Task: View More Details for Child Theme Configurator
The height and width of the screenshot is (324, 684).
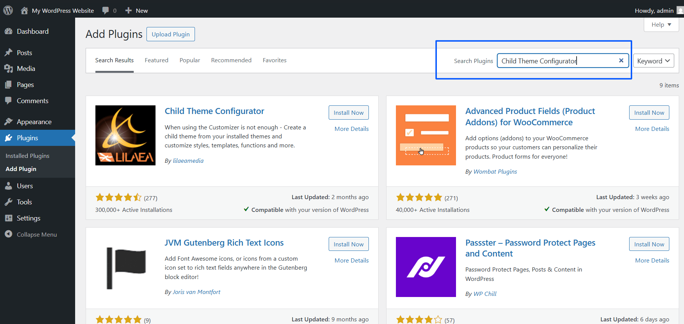Action: coord(352,129)
